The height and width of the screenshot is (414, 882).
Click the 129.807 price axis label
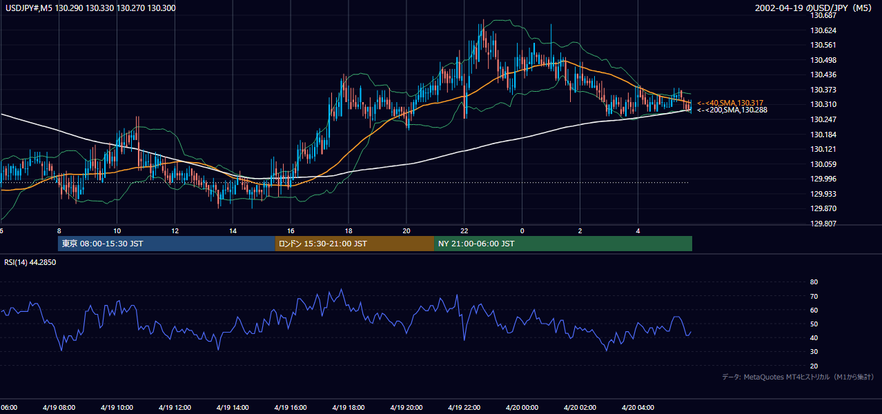[823, 224]
